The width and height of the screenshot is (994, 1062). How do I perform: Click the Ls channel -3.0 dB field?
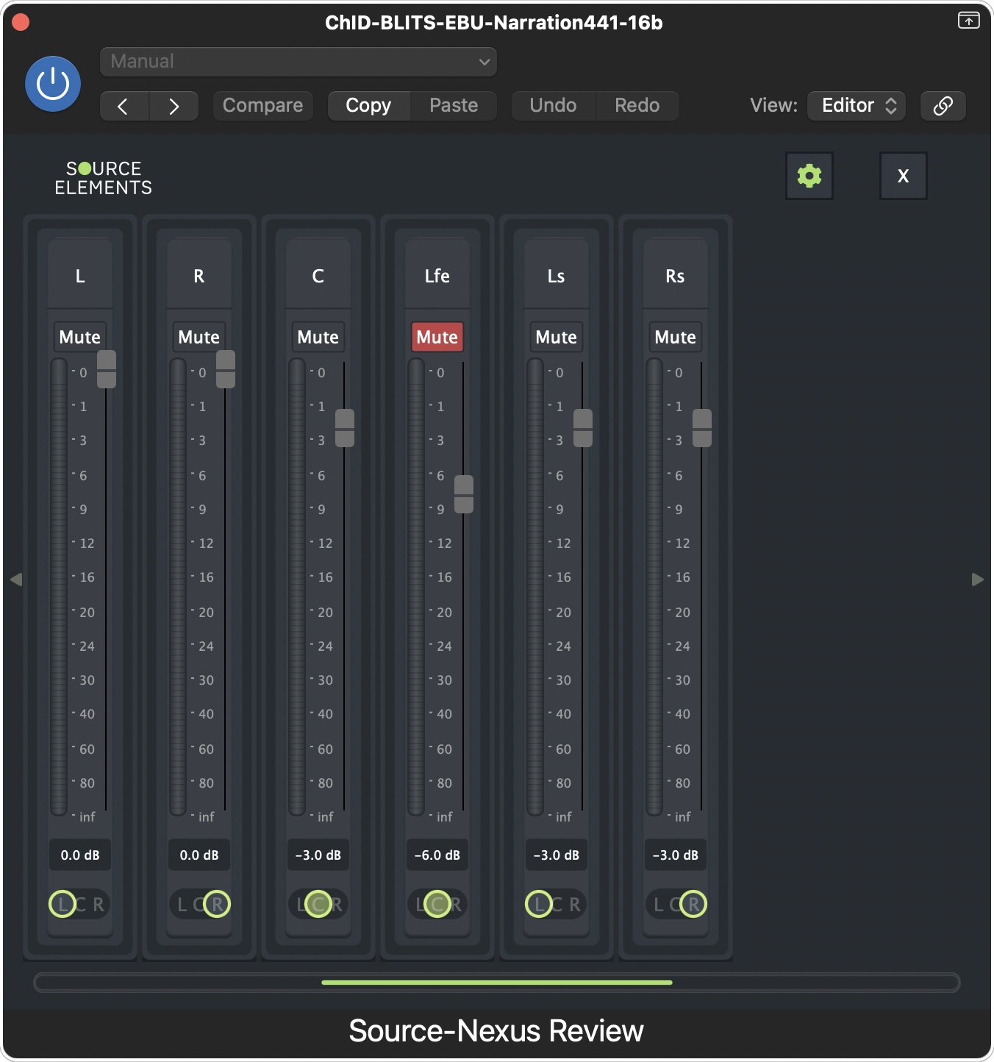557,855
